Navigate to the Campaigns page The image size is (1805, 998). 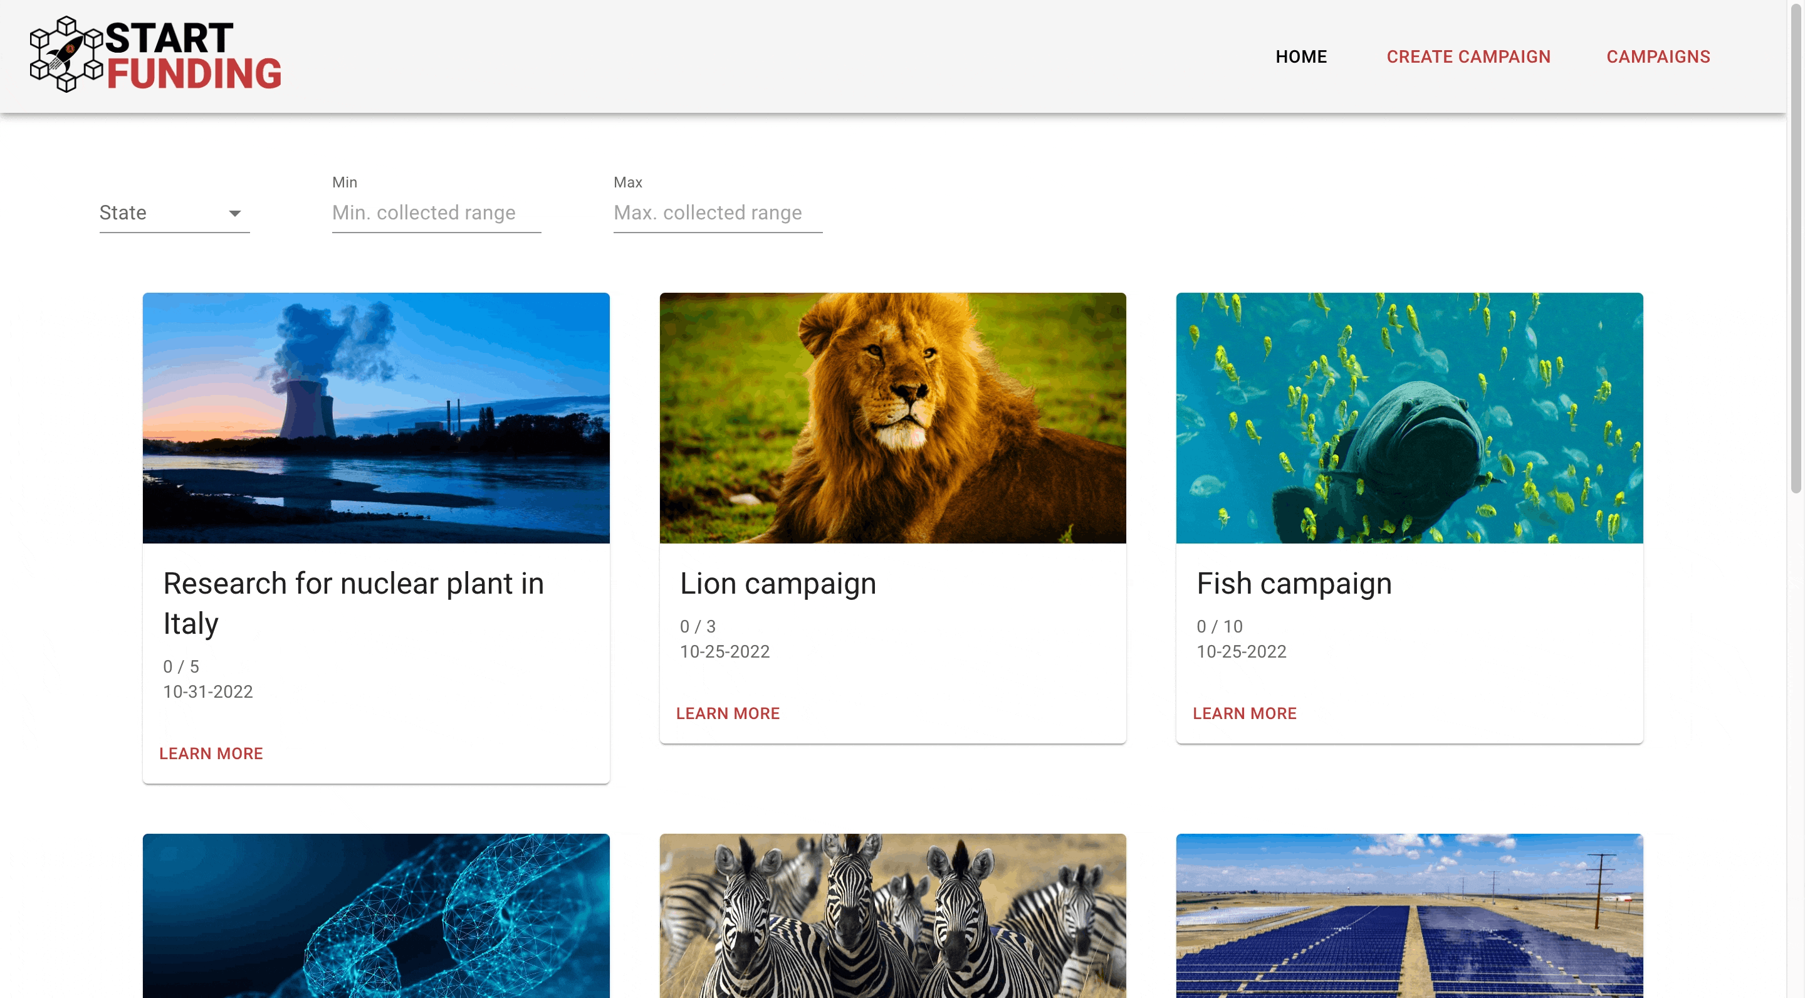pos(1658,57)
